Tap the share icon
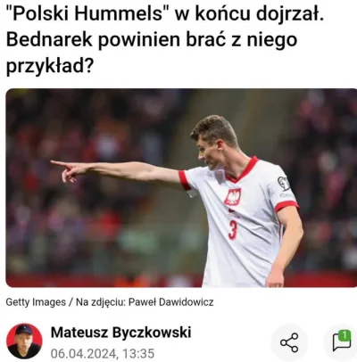This screenshot has height=362, width=357. tap(289, 342)
